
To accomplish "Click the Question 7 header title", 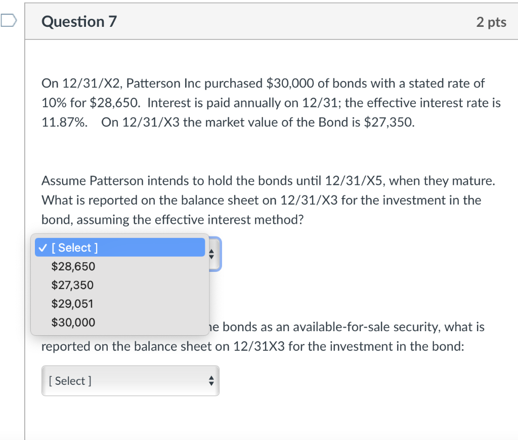I will (x=79, y=22).
